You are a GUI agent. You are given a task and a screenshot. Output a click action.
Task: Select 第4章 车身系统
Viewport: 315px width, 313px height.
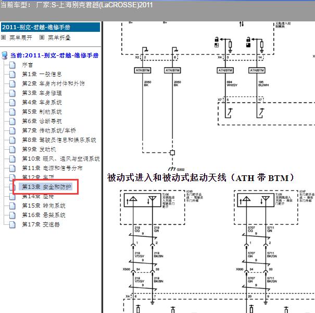click(x=42, y=102)
